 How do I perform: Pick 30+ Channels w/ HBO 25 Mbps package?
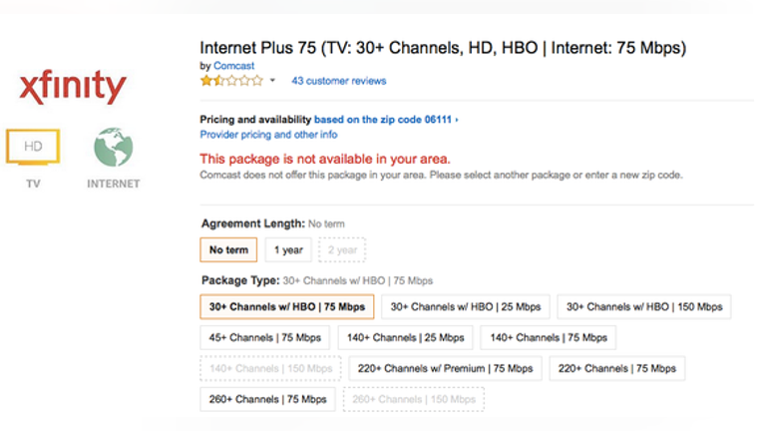pyautogui.click(x=466, y=306)
